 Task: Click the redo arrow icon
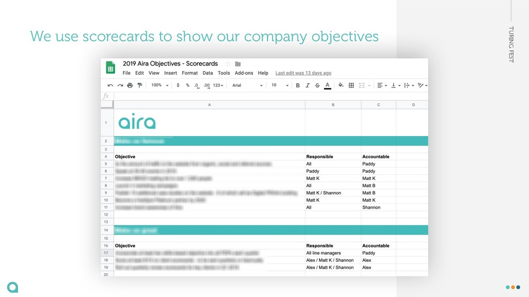pyautogui.click(x=120, y=86)
